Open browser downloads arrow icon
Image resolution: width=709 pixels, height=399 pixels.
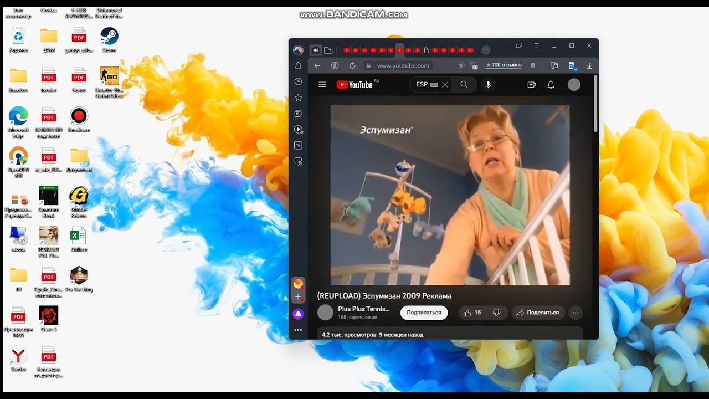tap(589, 65)
